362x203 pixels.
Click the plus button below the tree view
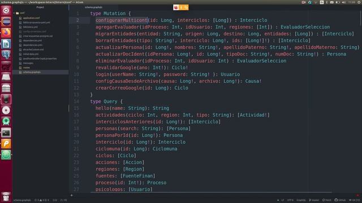72,195
